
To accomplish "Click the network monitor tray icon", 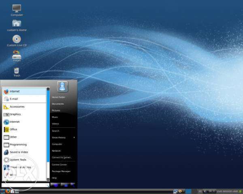I will point(175,192).
